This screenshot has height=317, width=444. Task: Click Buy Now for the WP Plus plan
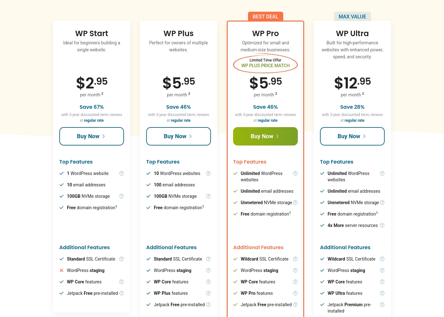coord(179,136)
